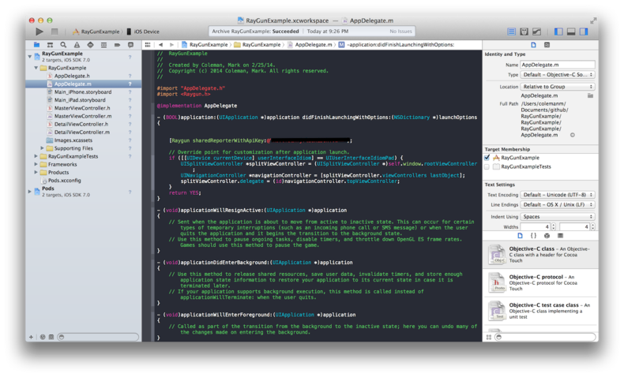Open the Breakpoint navigator
624x377 pixels.
click(117, 45)
